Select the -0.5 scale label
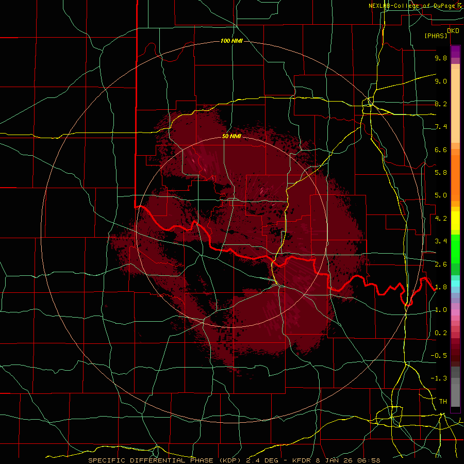 (439, 356)
